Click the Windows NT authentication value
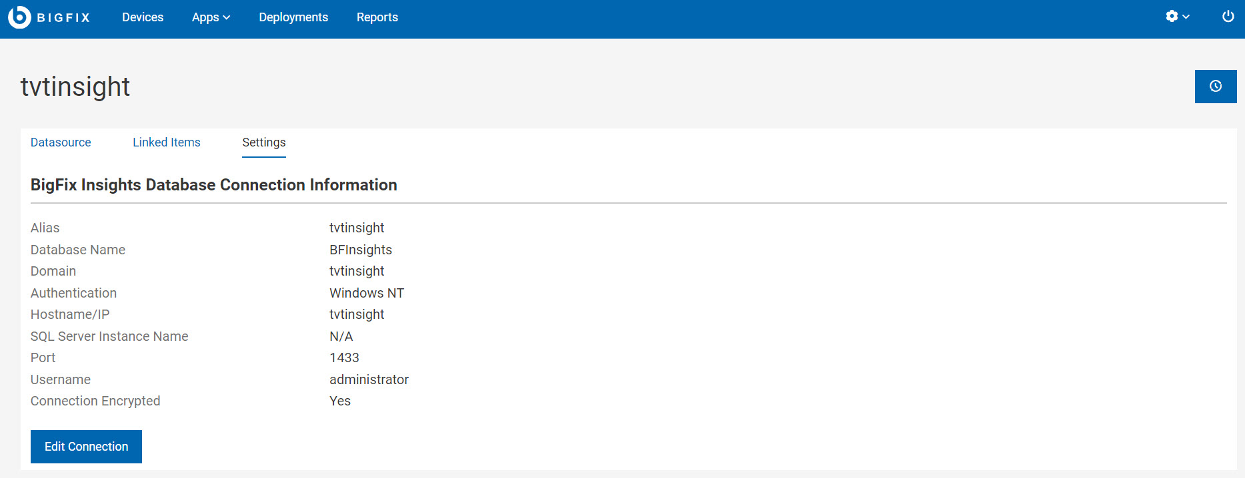 coord(367,293)
